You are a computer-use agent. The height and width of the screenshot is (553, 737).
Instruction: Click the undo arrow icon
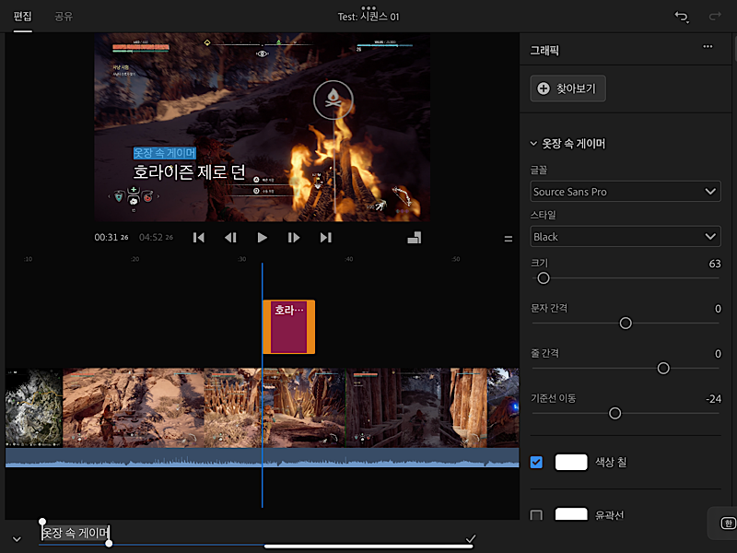coord(682,17)
